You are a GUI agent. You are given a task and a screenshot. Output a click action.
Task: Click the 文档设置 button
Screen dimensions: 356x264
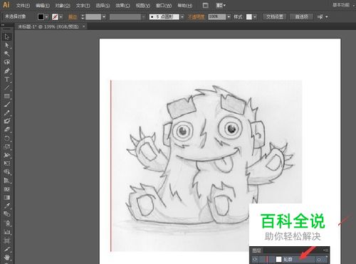point(274,17)
